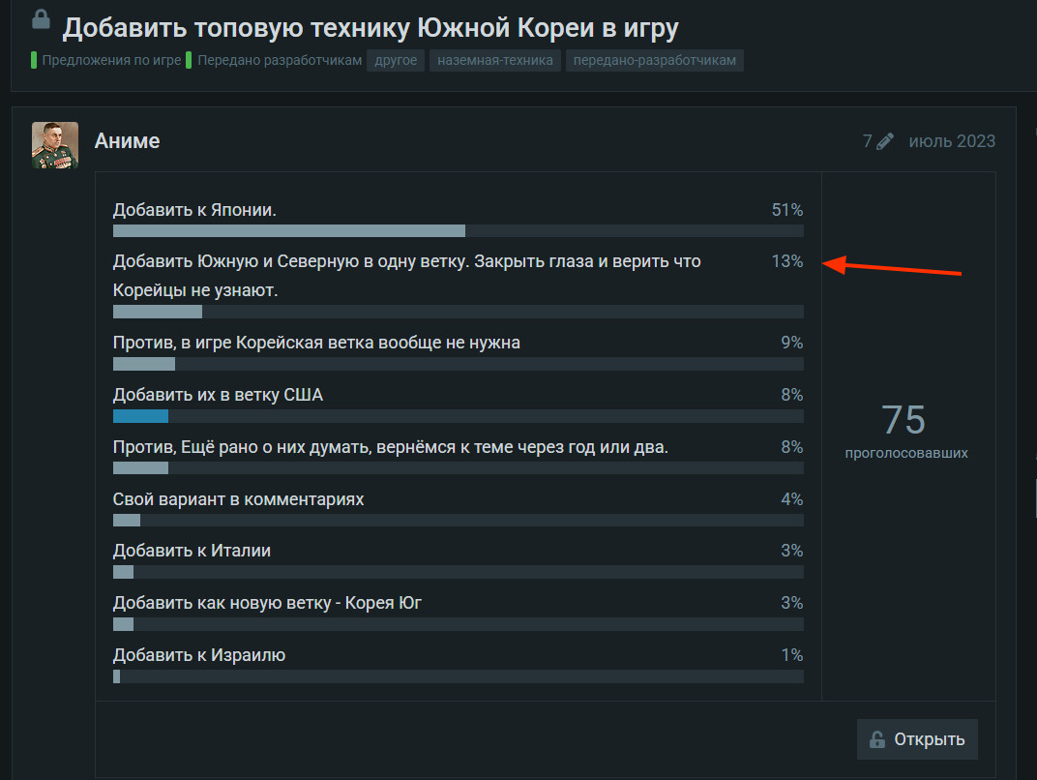
Task: Click the июль 2023 post date
Action: point(951,141)
